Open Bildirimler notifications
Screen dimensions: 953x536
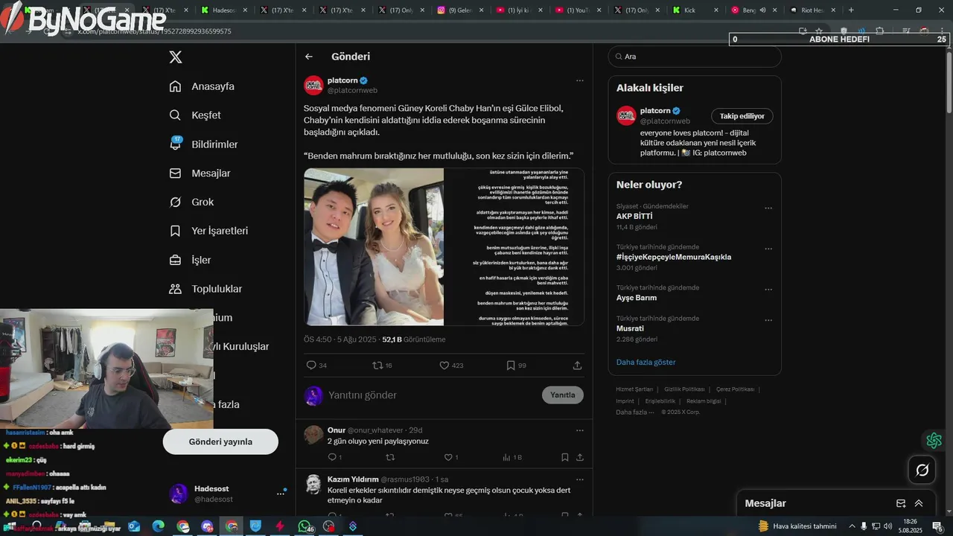203,144
